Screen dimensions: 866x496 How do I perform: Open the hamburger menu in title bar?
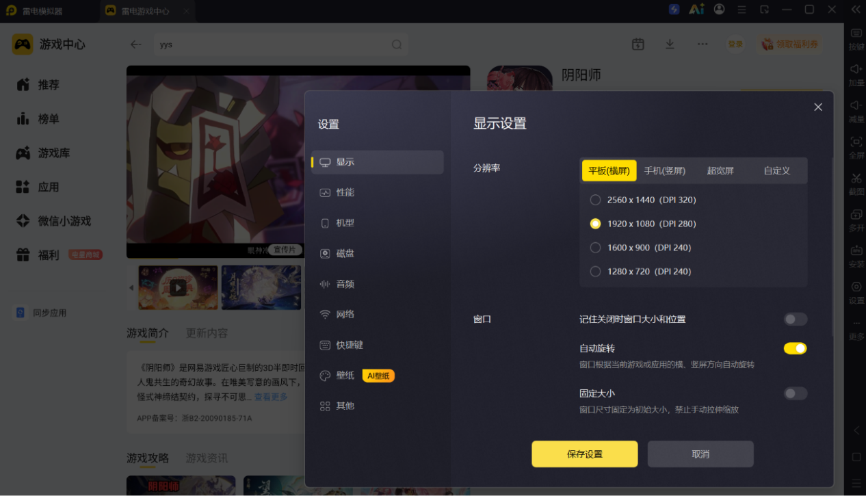[742, 10]
